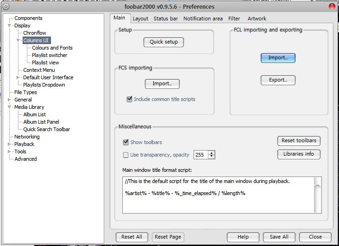Expand the Tools tree node
Viewport: 339px width, 246px height.
pyautogui.click(x=9, y=151)
